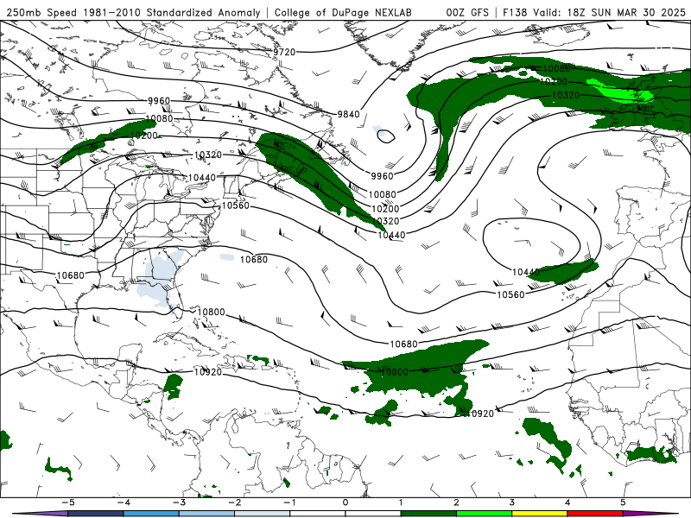Click the '00Z GFS' model run label

(467, 12)
